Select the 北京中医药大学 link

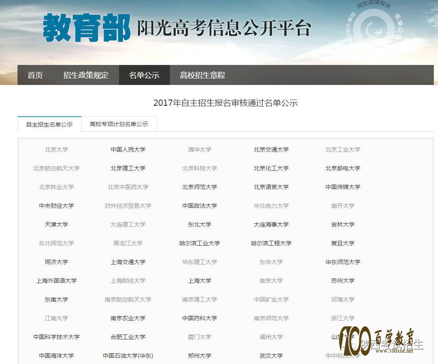tap(128, 187)
